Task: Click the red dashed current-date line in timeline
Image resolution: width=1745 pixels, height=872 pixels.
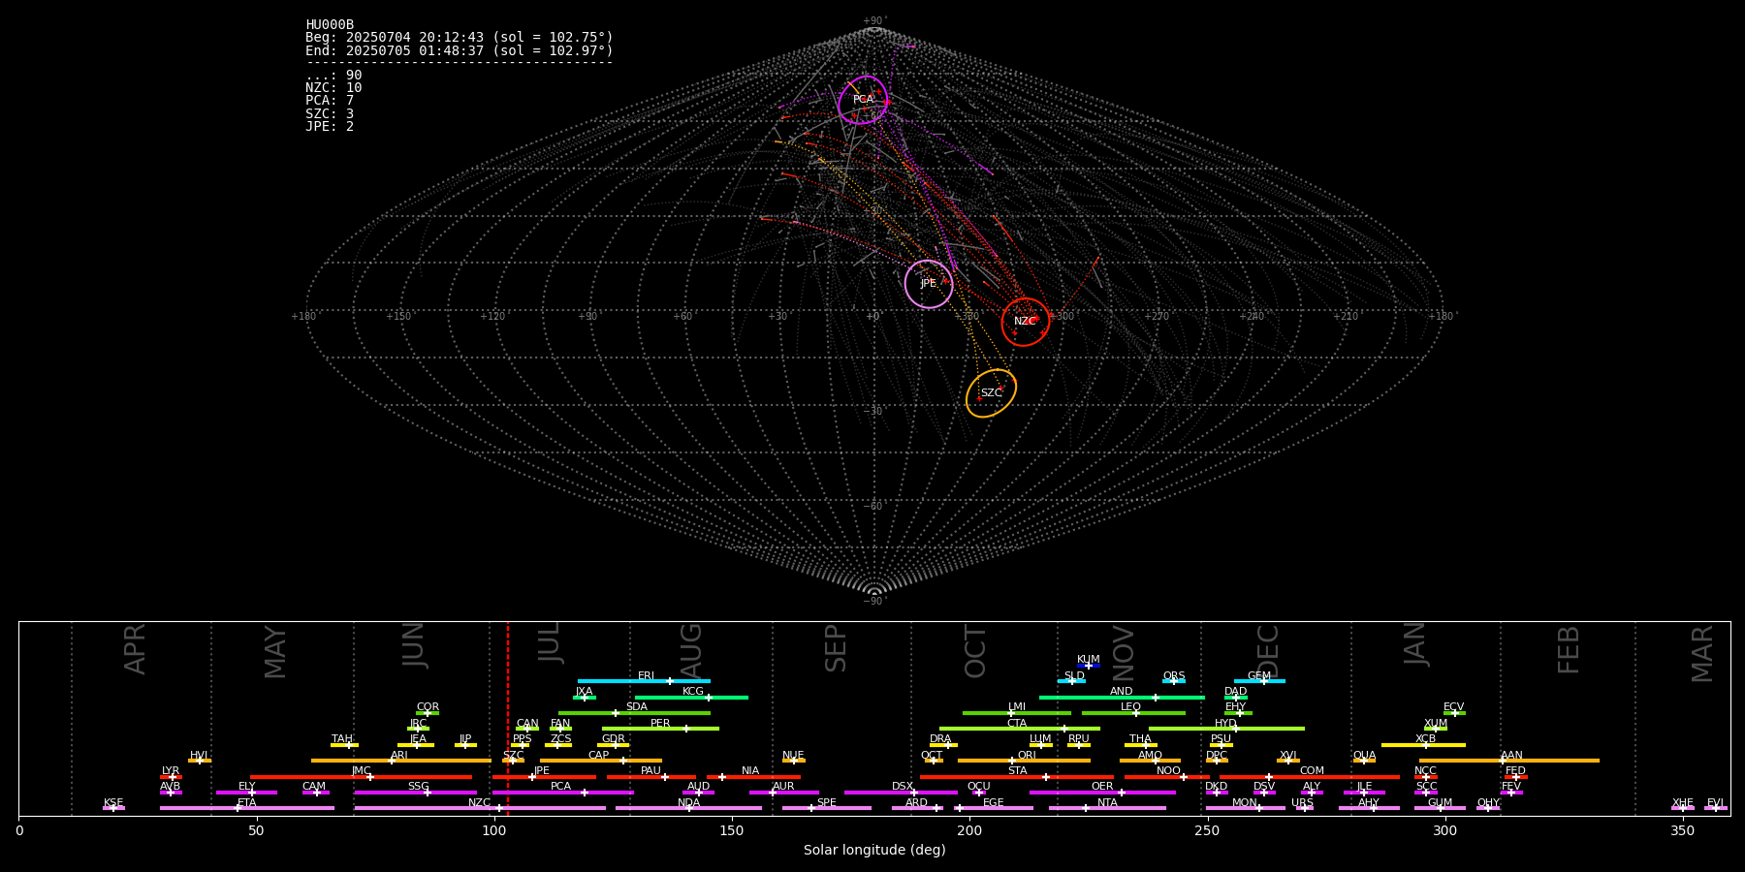Action: pyautogui.click(x=508, y=718)
